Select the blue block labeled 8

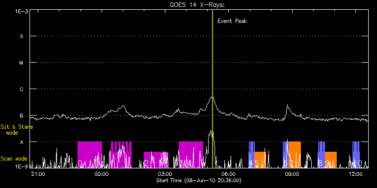click(x=321, y=155)
